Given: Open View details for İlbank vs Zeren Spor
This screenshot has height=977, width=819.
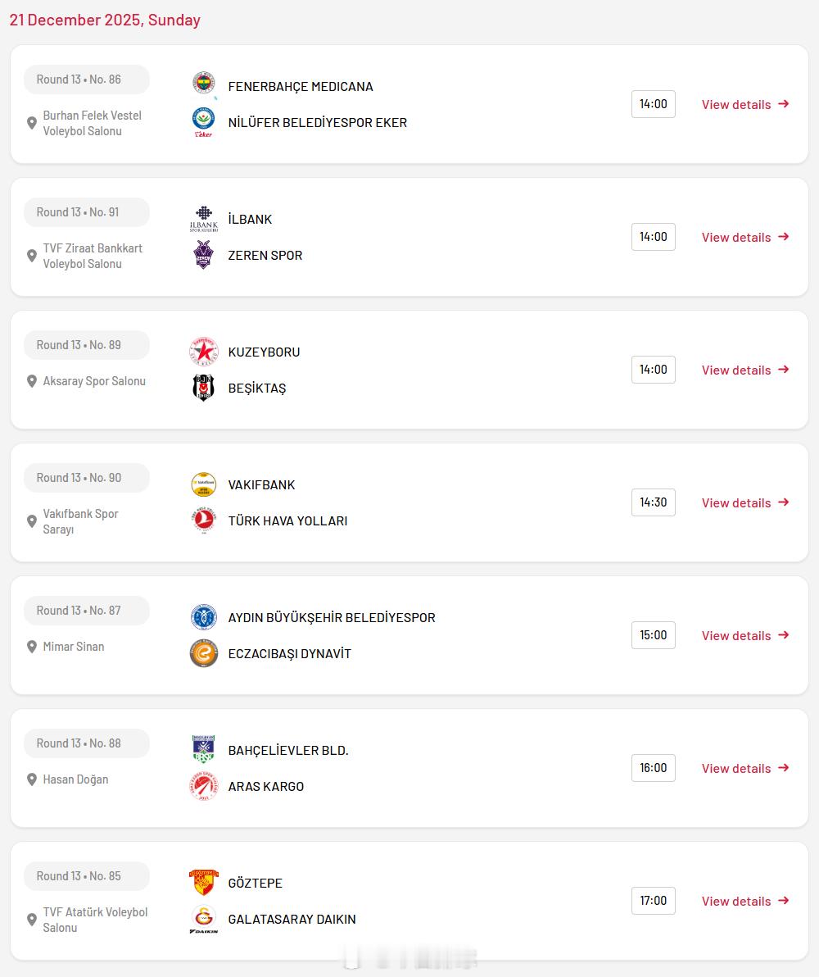Looking at the screenshot, I should (x=744, y=237).
